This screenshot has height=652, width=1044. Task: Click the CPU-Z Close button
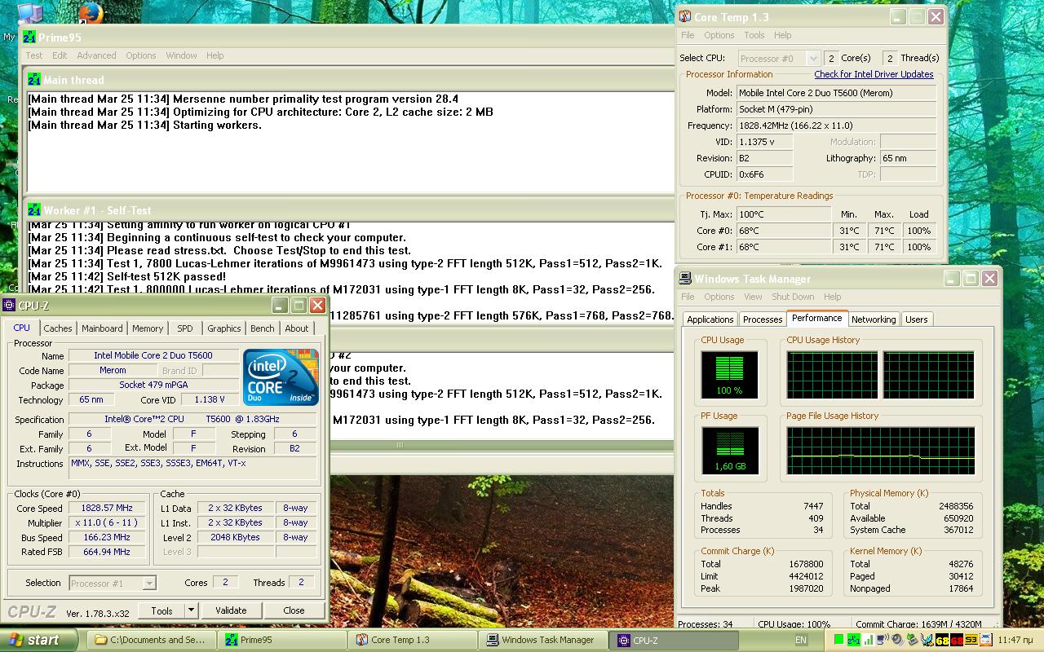coord(294,610)
